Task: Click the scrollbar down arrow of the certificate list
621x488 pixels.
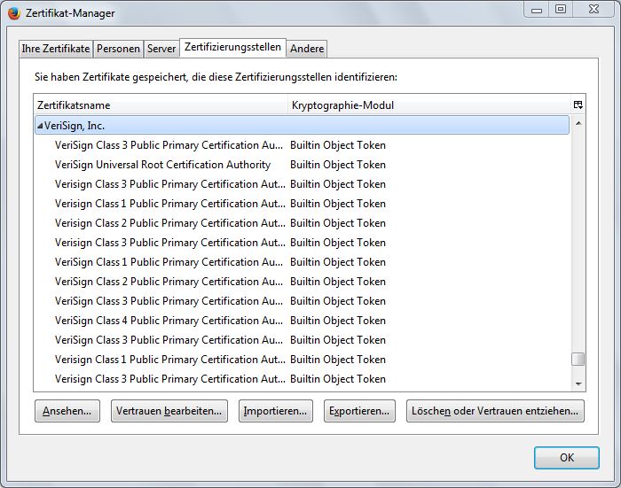Action: point(578,383)
